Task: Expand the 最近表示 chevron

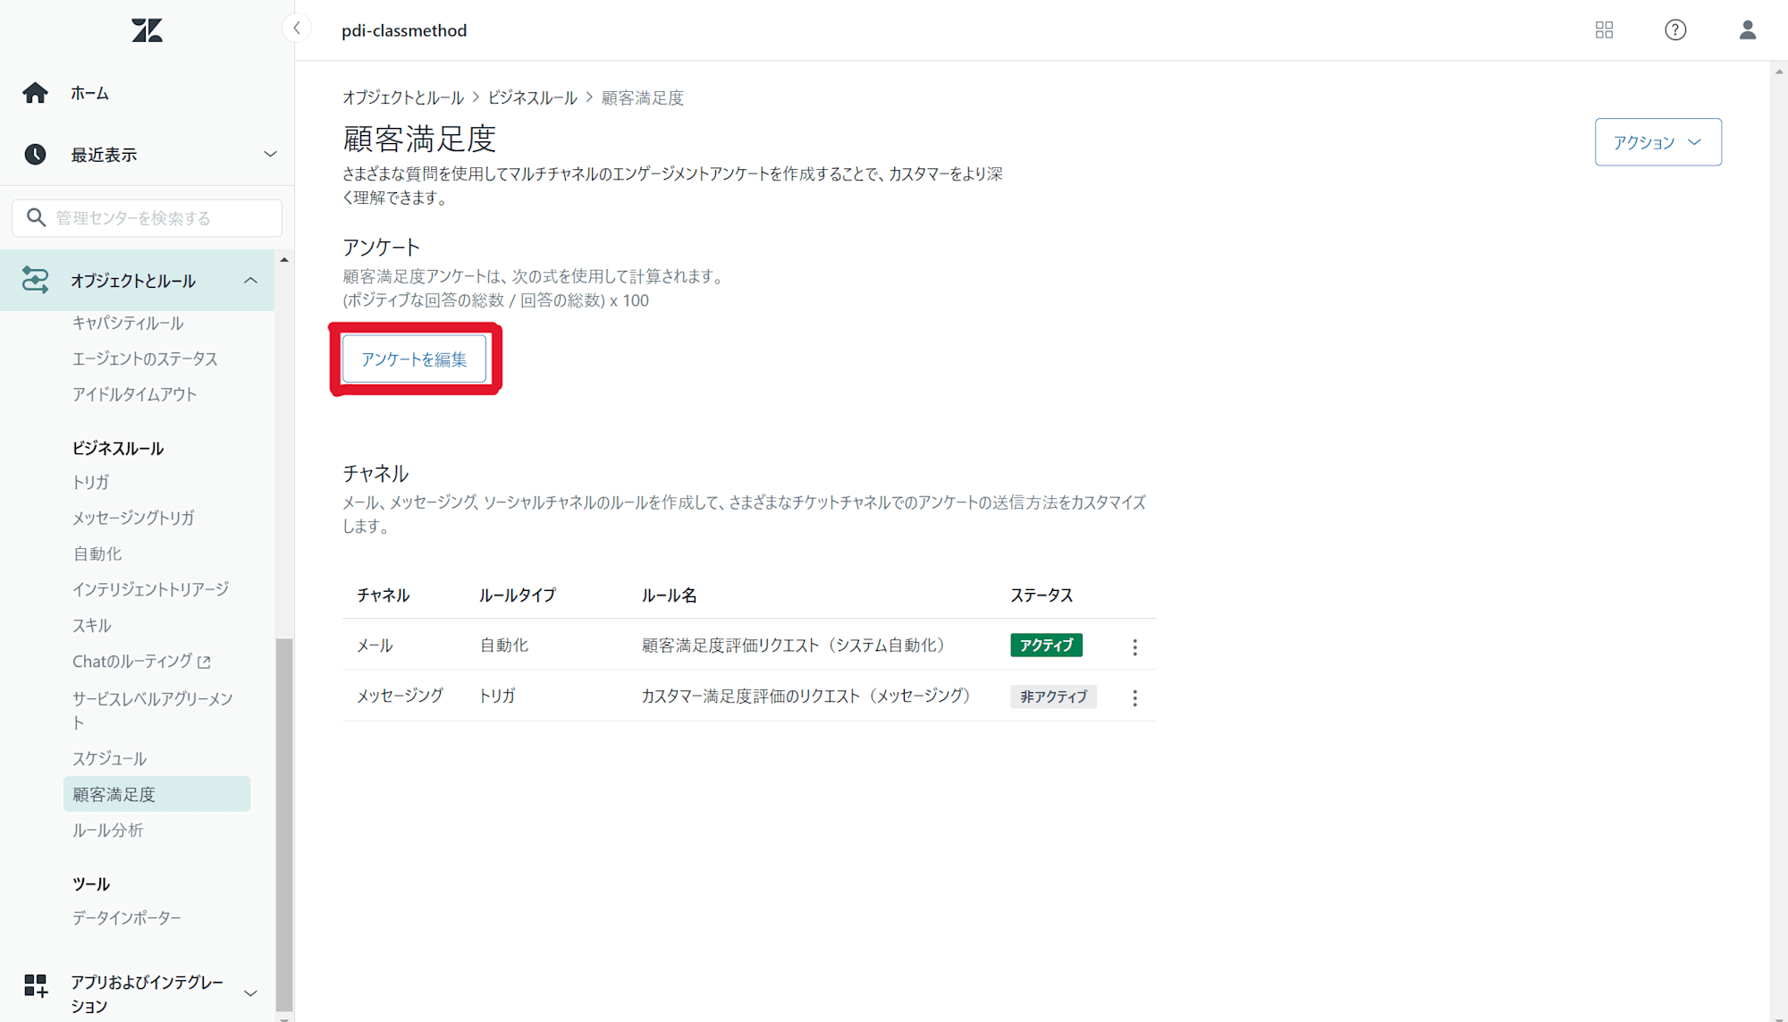Action: pos(270,155)
